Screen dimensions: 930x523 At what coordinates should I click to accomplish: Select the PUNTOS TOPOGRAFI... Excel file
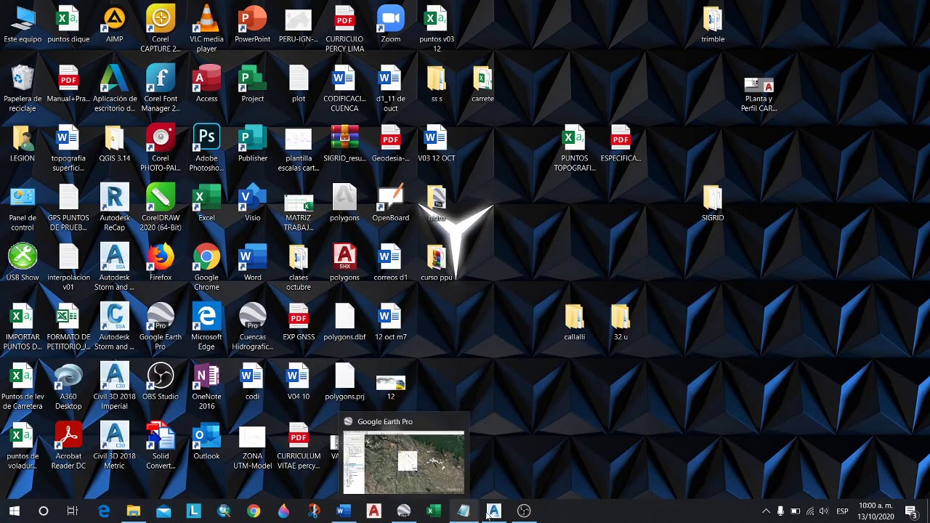click(x=574, y=148)
